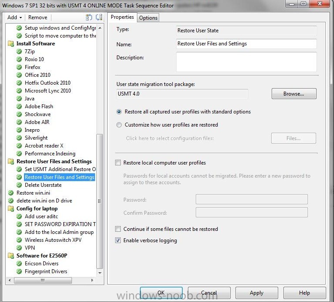The height and width of the screenshot is (302, 334).
Task: Click folder icon of Software for E2560P group
Action: [11, 256]
